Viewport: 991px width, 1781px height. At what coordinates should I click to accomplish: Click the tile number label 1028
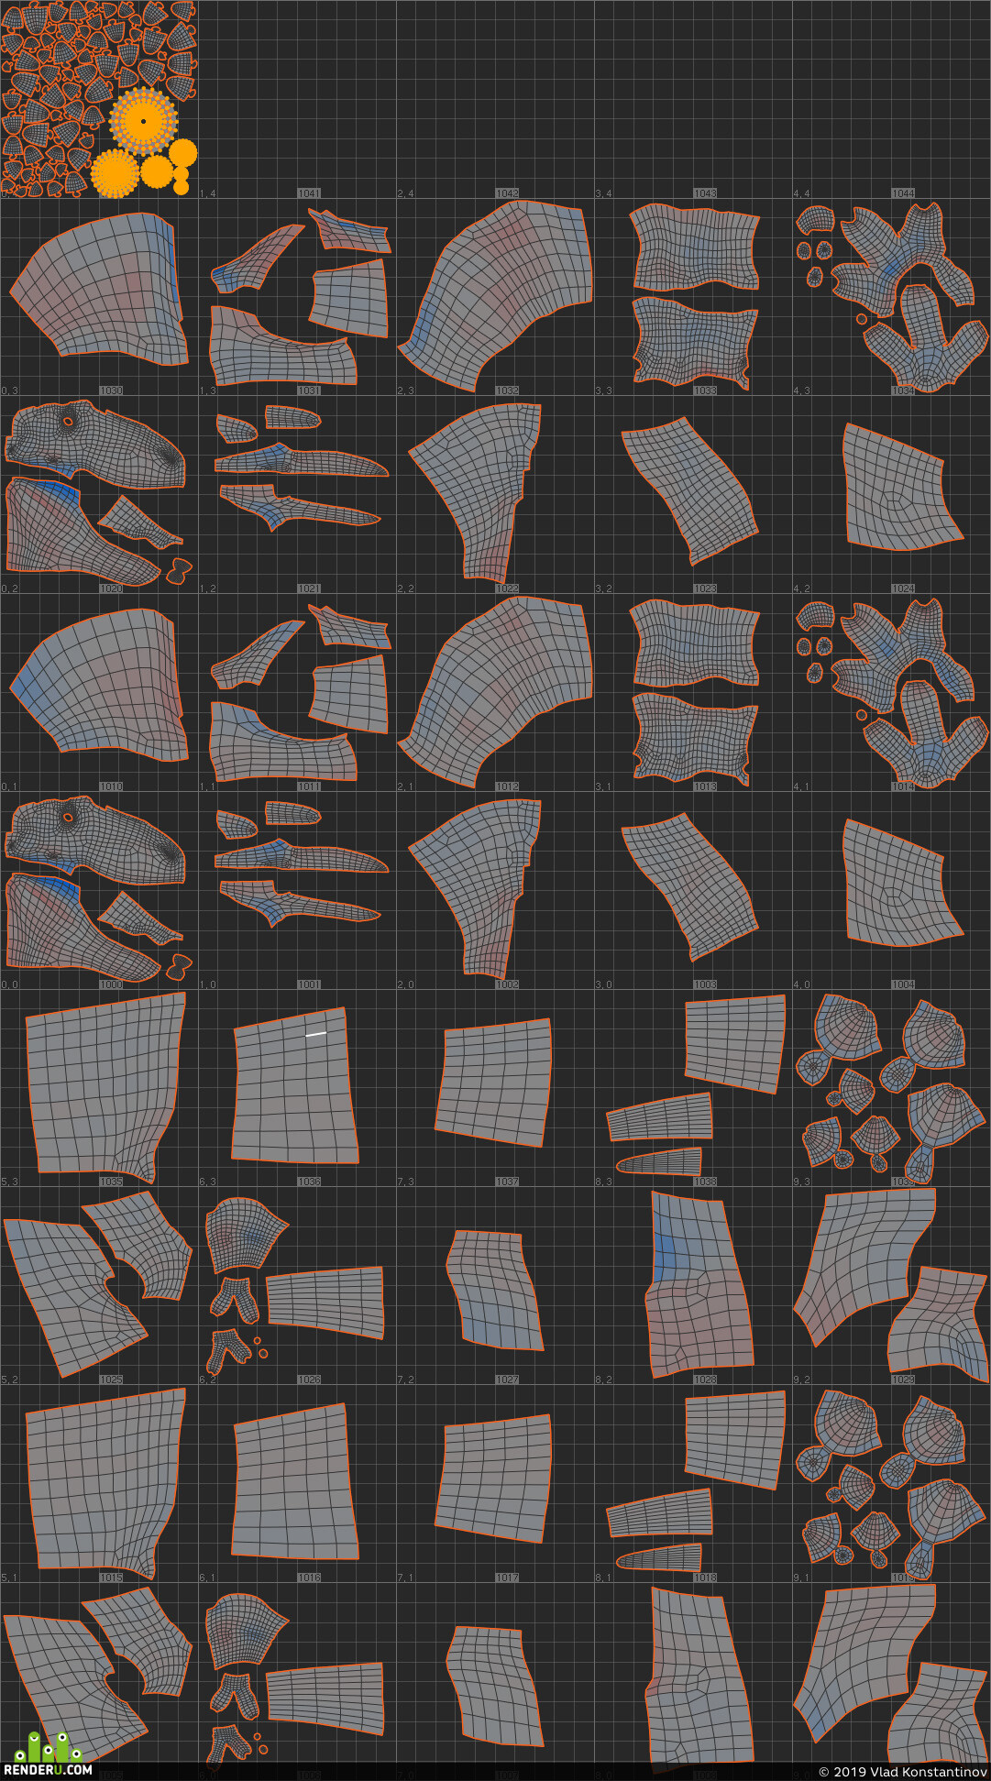tap(705, 1380)
